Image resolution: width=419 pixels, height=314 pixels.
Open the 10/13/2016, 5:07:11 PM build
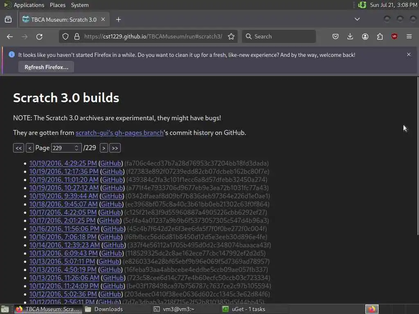[62, 261]
